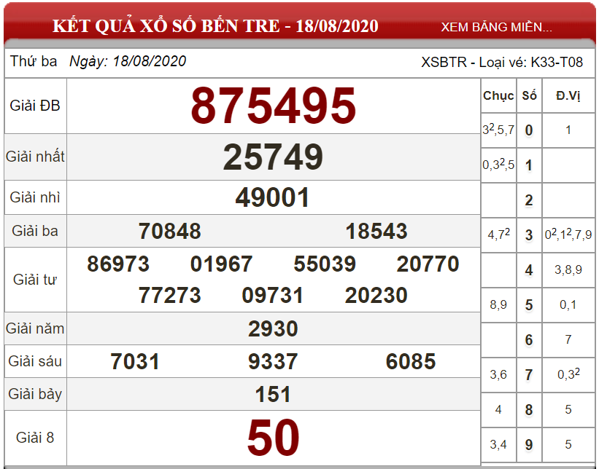The width and height of the screenshot is (599, 469).
Task: Click Chục cell '8,9' in row 5
Action: point(498,304)
